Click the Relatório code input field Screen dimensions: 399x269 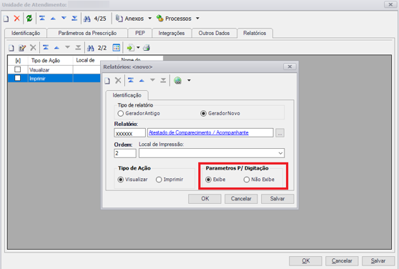click(129, 133)
